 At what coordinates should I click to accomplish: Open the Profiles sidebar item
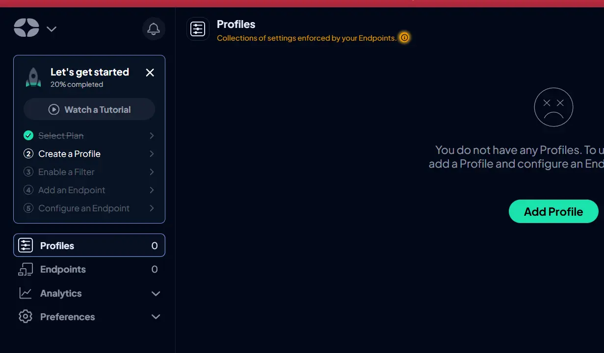[89, 245]
